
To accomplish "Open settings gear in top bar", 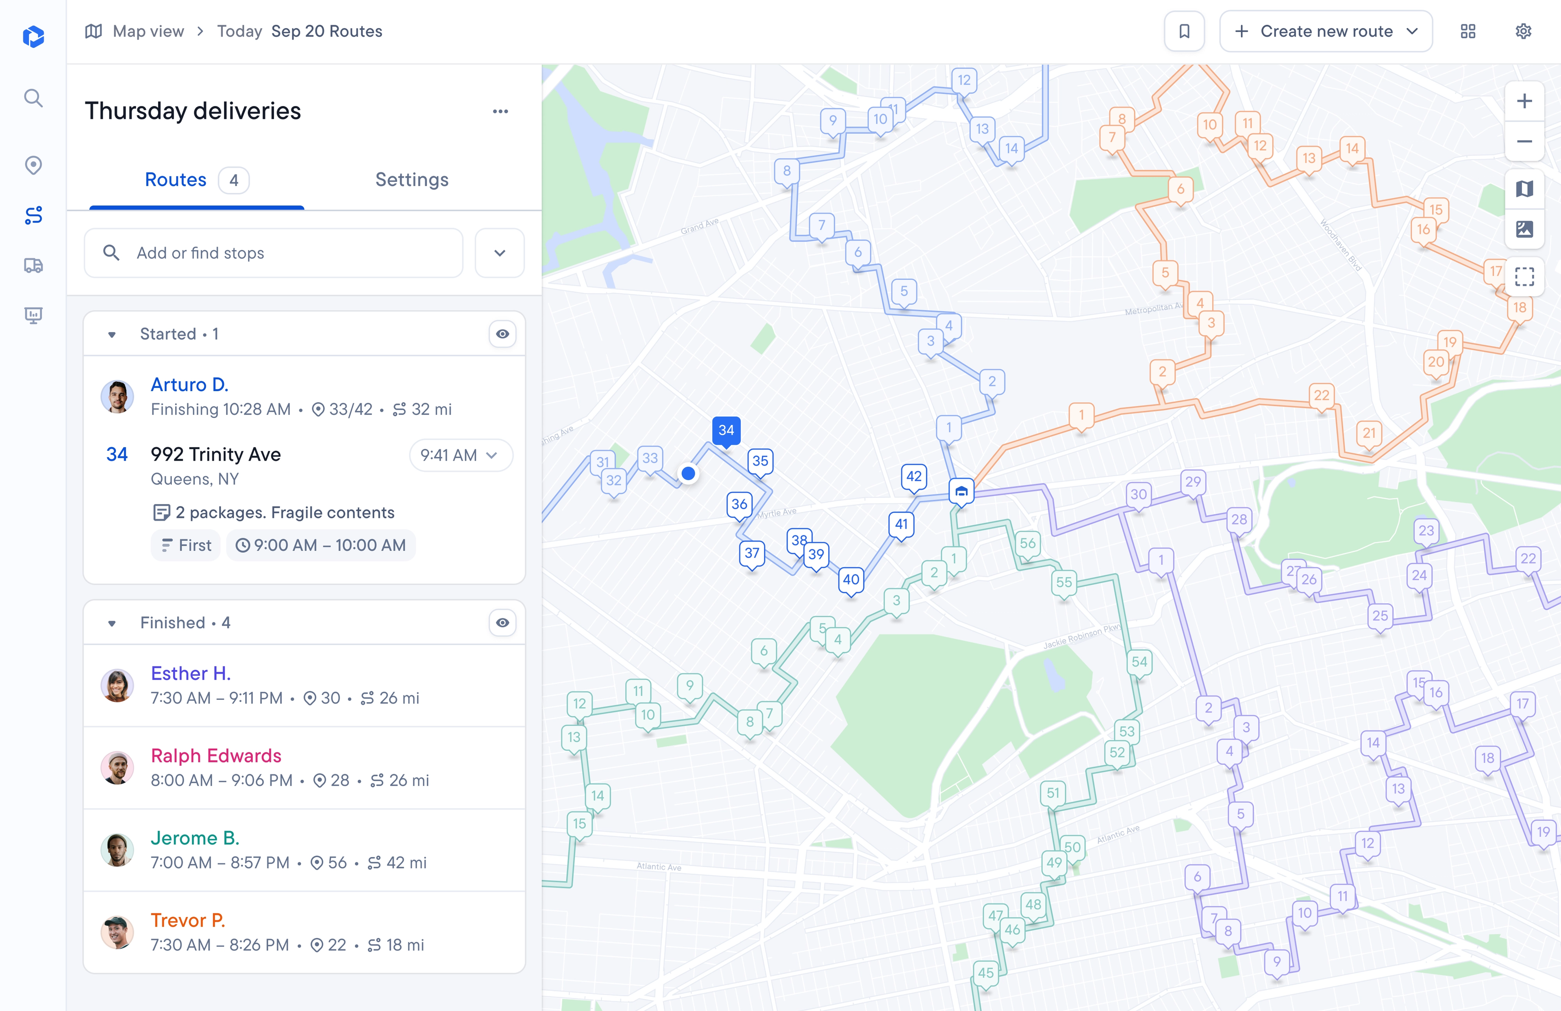I will coord(1523,31).
